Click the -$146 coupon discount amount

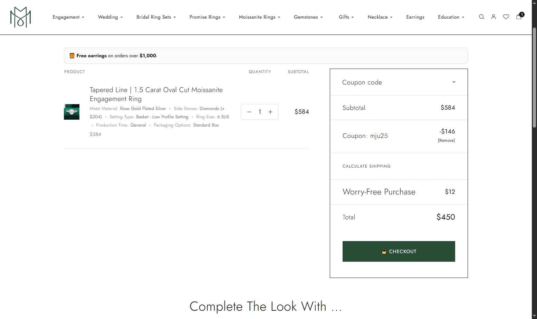(447, 131)
